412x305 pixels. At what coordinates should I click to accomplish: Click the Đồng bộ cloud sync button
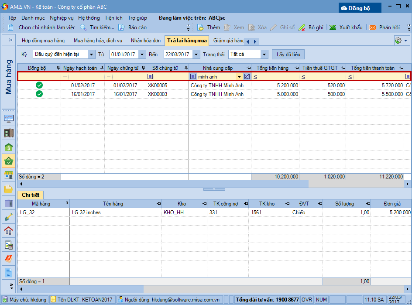pos(360,8)
